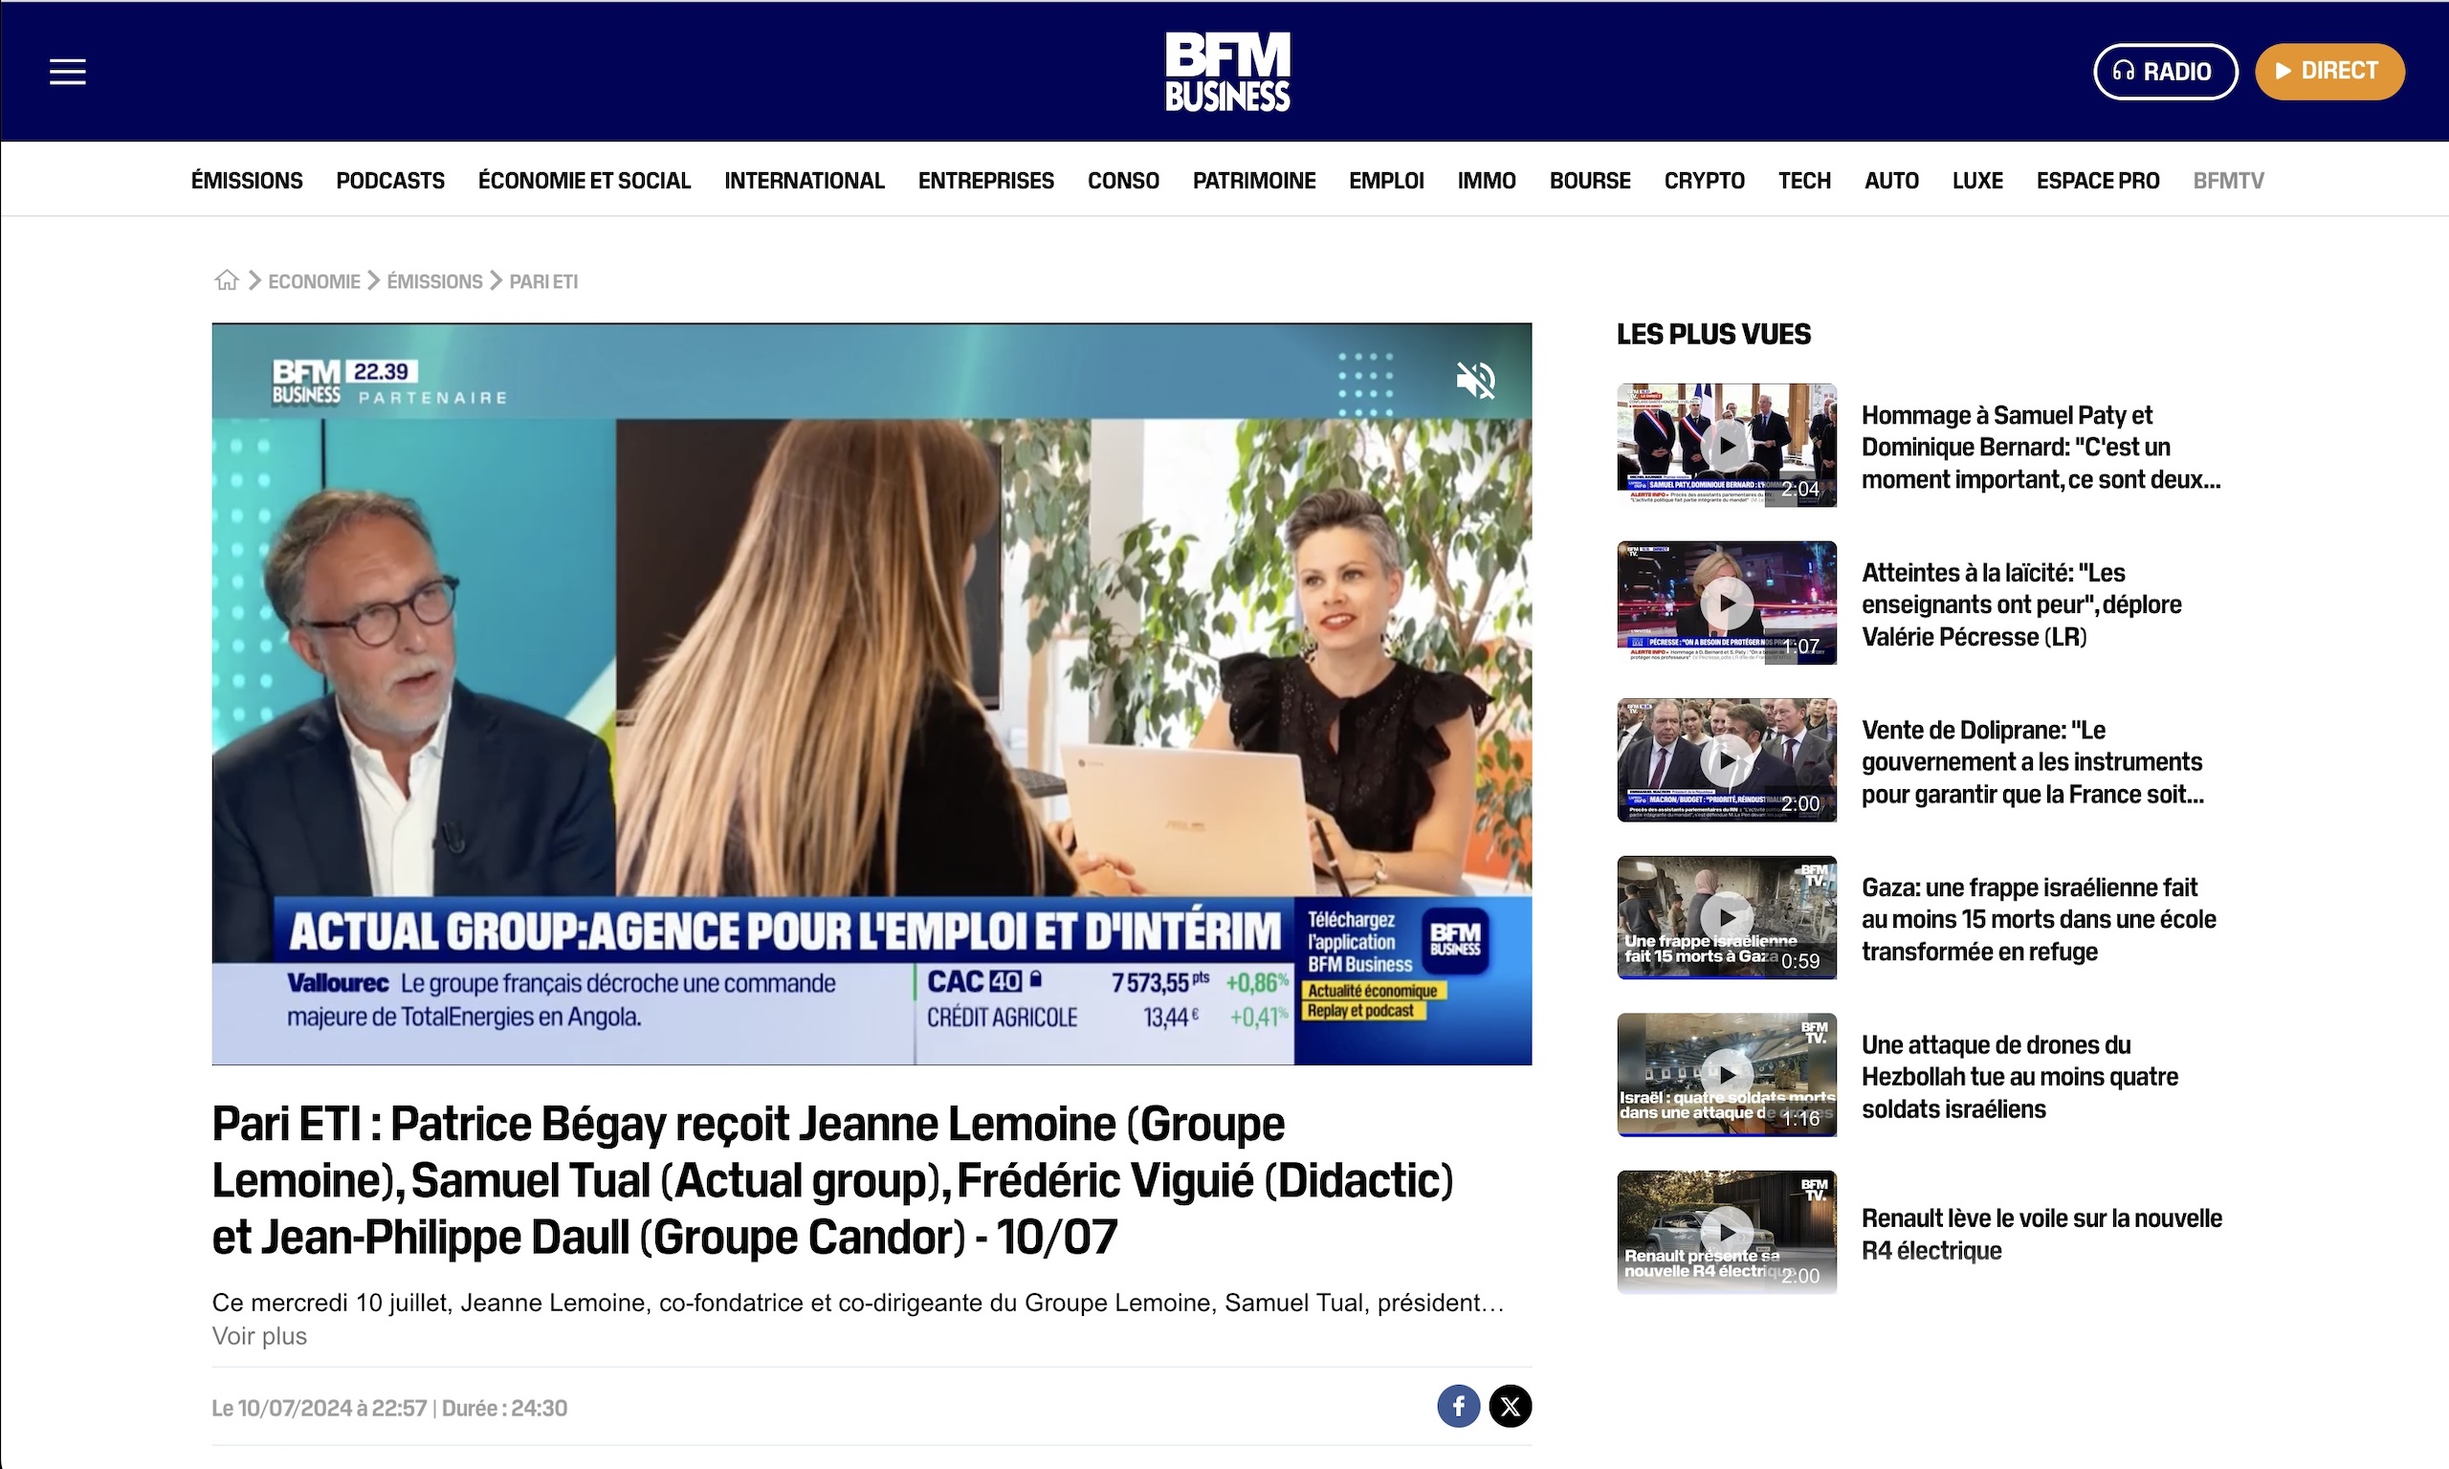Open the PODCASTS section

click(x=390, y=180)
